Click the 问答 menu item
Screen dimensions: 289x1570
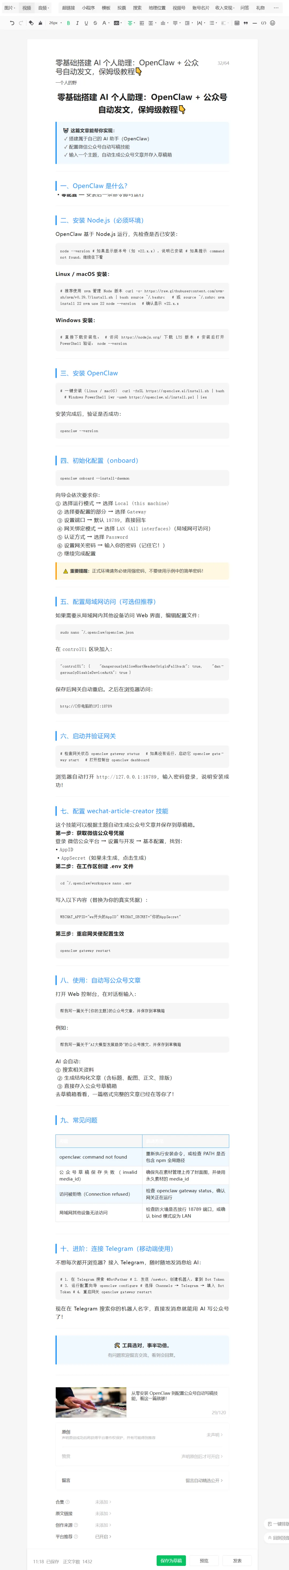click(245, 8)
